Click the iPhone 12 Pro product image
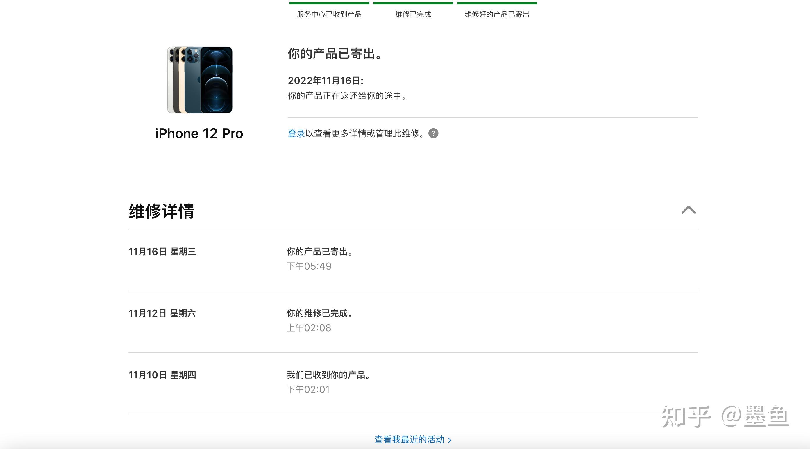 tap(200, 80)
